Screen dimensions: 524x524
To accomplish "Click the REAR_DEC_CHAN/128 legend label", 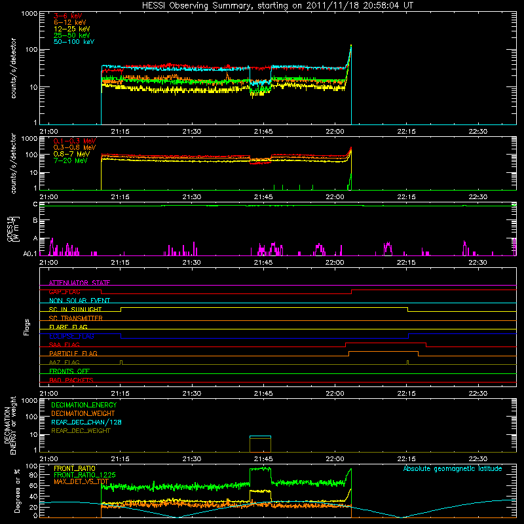I will pyautogui.click(x=86, y=422).
